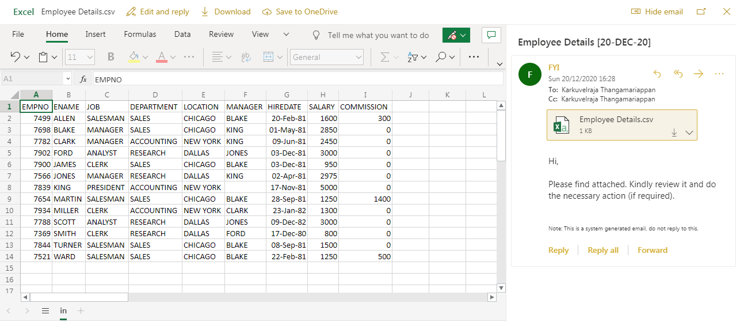The height and width of the screenshot is (322, 736).
Task: Click the fx insert function icon
Action: click(83, 79)
